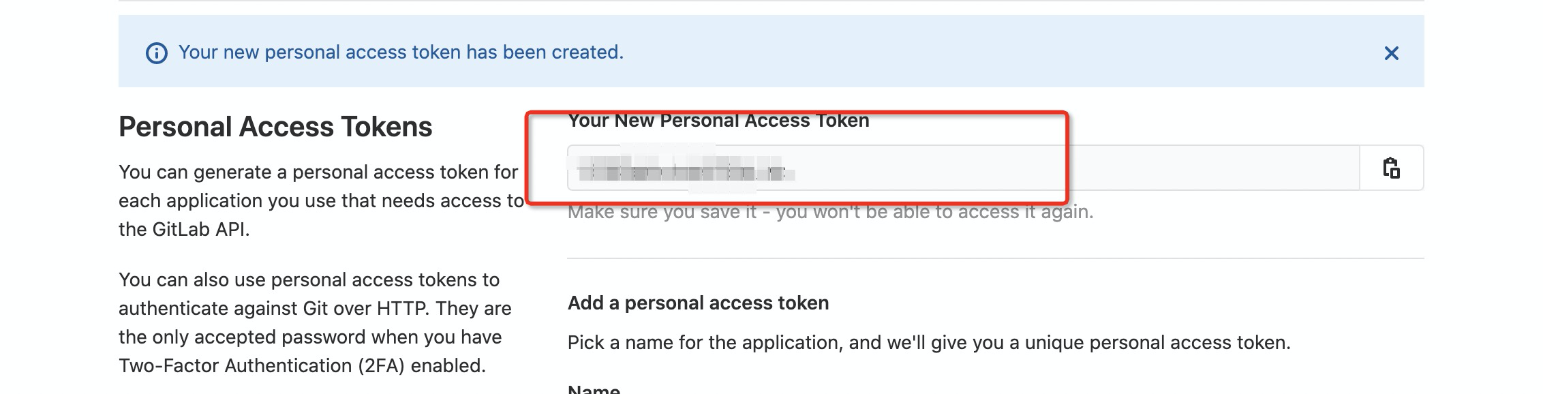Image resolution: width=1543 pixels, height=394 pixels.
Task: Click the info icon in the blue banner
Action: point(157,53)
